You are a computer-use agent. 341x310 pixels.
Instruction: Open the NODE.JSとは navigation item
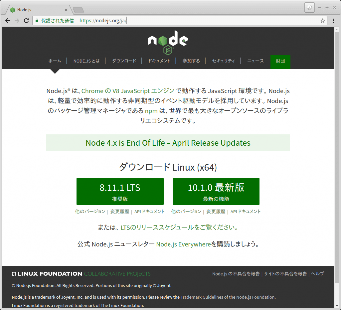[x=86, y=61]
